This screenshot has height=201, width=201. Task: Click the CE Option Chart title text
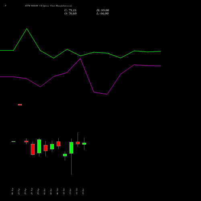(x=48, y=6)
